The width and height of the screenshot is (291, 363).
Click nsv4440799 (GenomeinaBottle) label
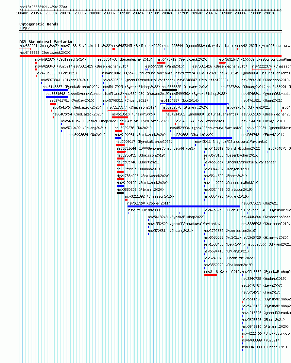(231, 183)
